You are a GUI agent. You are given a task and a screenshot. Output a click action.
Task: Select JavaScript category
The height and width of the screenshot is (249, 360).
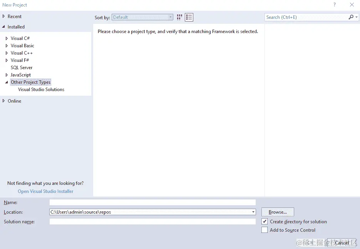(21, 75)
